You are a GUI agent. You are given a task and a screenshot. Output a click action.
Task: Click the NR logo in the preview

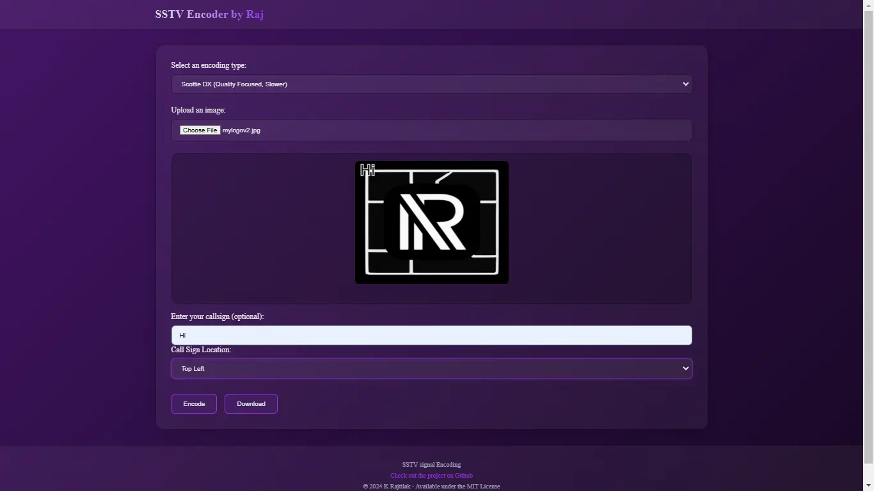tap(432, 222)
